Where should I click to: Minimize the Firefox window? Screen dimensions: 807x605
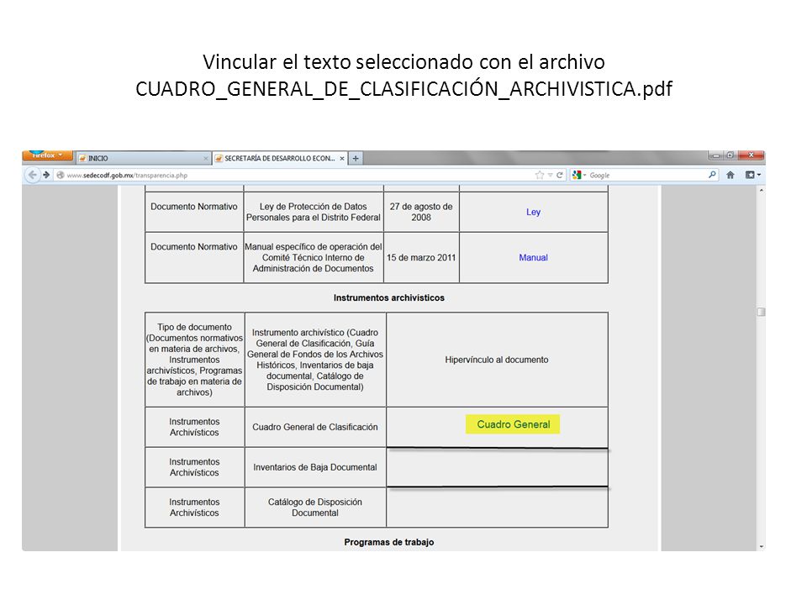coord(716,155)
